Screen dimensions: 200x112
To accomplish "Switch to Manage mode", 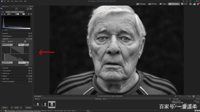I will (x=141, y=4).
